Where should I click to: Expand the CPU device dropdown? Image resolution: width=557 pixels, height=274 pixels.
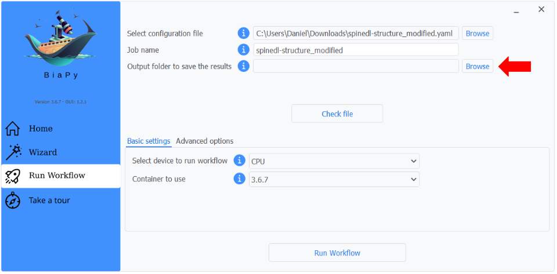pyautogui.click(x=334, y=161)
